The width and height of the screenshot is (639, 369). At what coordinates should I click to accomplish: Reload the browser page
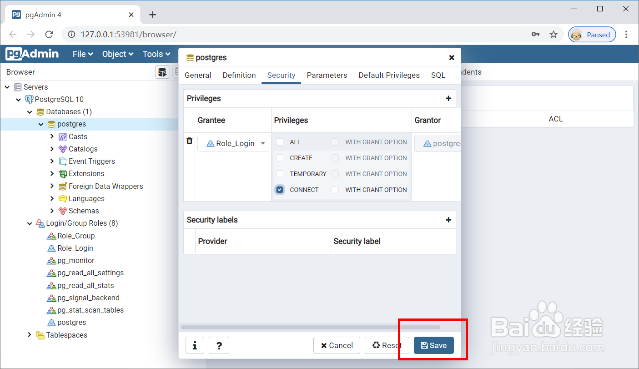tap(49, 35)
